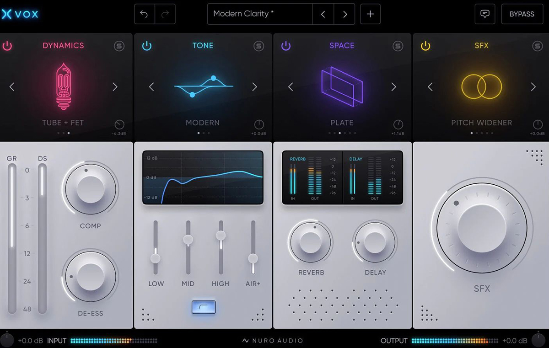Go to next preset with right chevron
This screenshot has height=348, width=549.
click(344, 14)
